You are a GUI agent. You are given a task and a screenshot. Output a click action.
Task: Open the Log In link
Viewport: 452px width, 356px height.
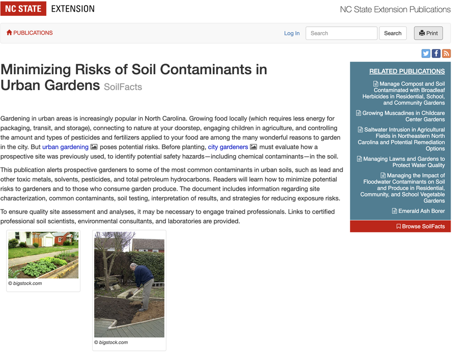pos(292,33)
